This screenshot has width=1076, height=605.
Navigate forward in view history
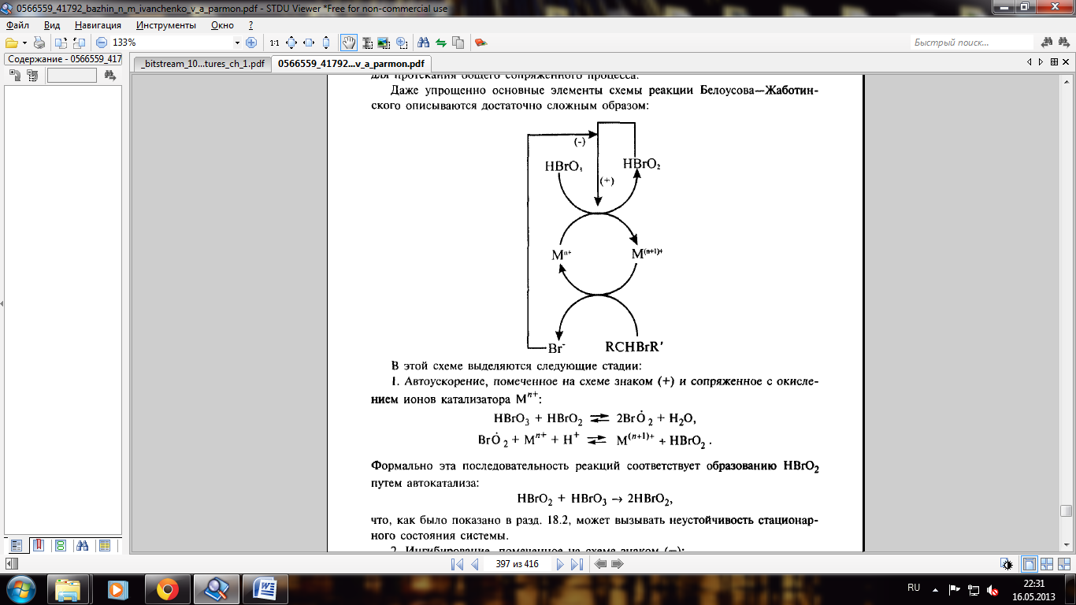[x=618, y=564]
